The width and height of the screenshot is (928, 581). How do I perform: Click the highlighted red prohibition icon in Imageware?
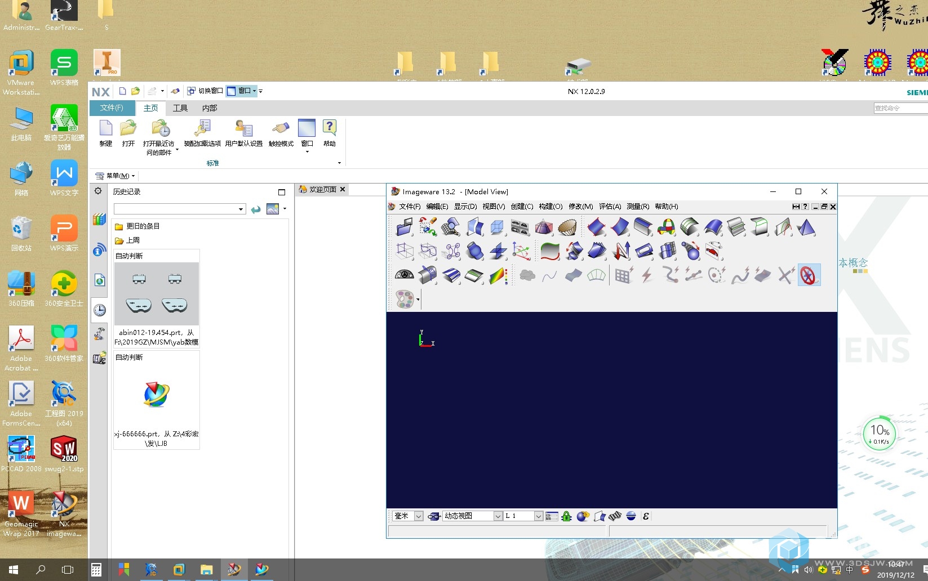click(809, 275)
